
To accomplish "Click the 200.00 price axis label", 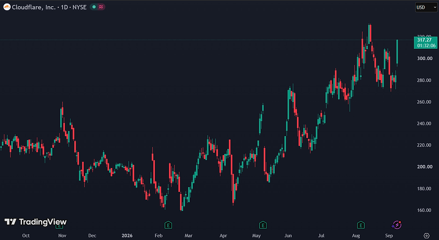I will pyautogui.click(x=424, y=167).
